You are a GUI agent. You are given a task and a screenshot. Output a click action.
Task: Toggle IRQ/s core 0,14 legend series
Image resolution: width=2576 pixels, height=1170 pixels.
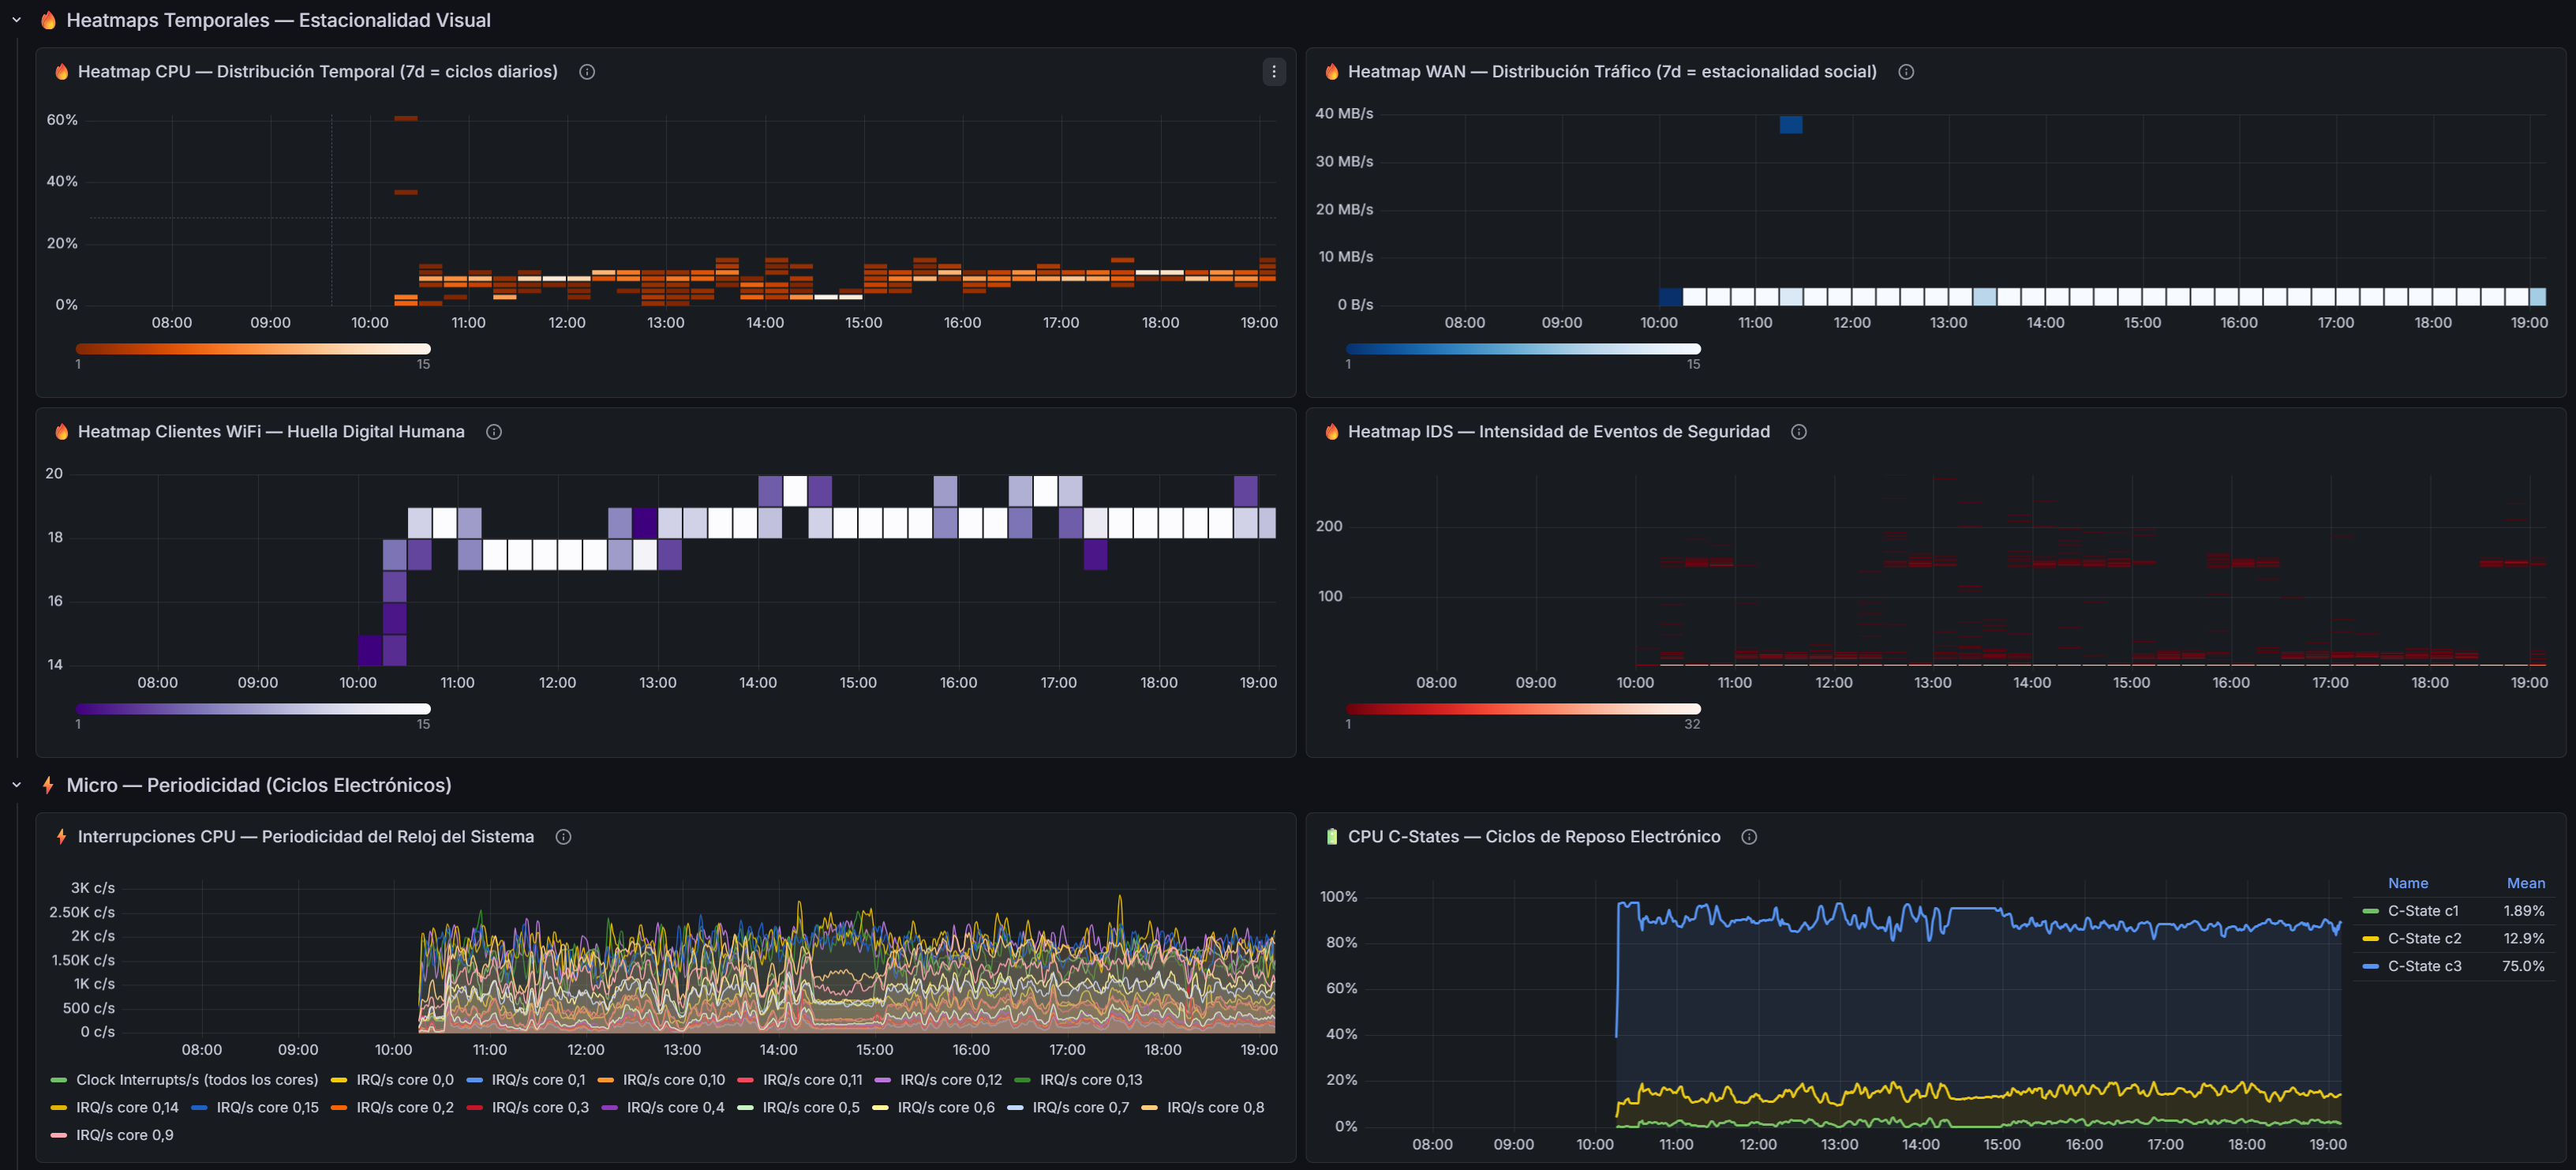click(127, 1108)
